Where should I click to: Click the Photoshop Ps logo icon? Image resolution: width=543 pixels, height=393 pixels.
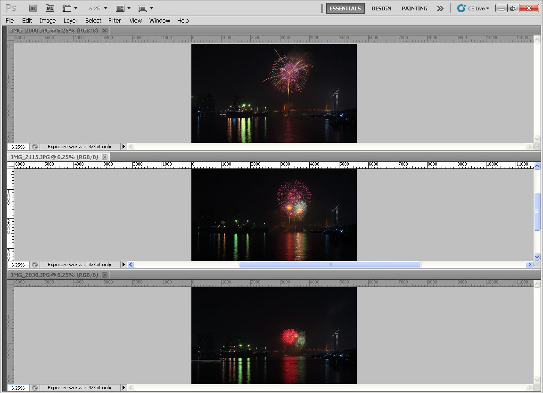click(x=12, y=8)
